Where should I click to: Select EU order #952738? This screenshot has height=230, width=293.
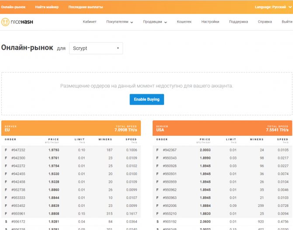click(x=71, y=190)
